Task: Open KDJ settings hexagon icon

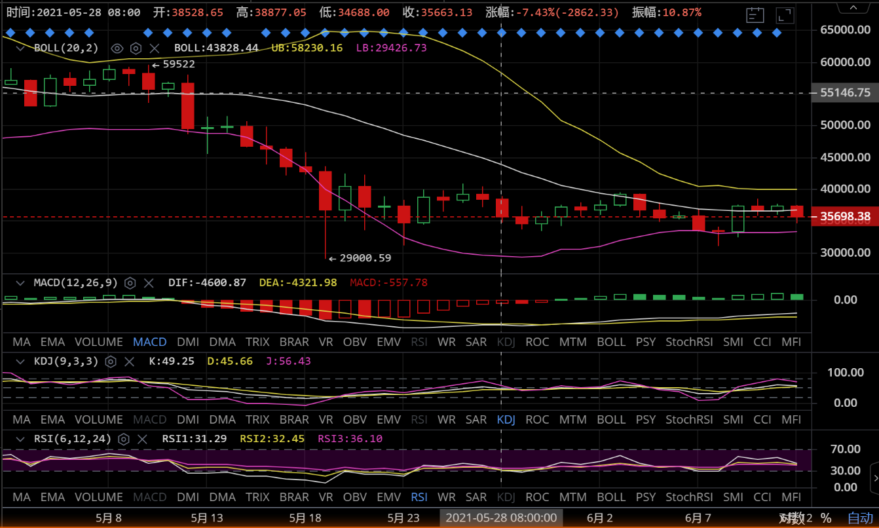Action: click(111, 361)
